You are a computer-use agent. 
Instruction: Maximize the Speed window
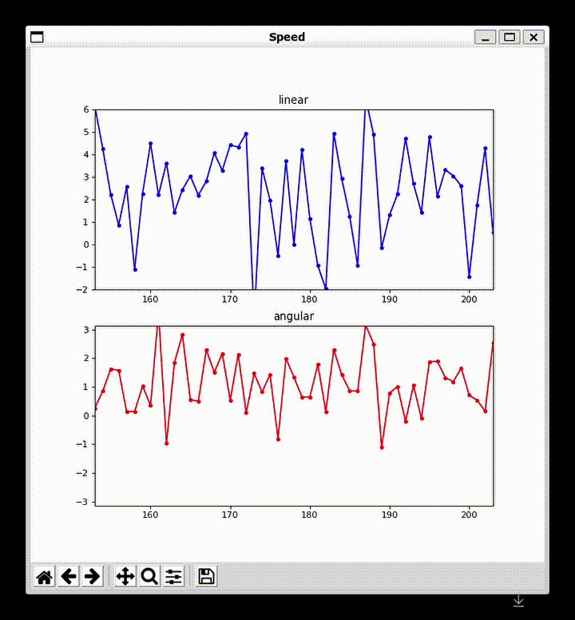coord(509,37)
